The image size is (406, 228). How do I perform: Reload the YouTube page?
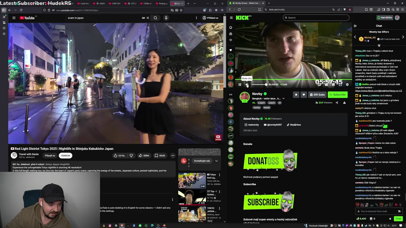pyautogui.click(x=21, y=10)
